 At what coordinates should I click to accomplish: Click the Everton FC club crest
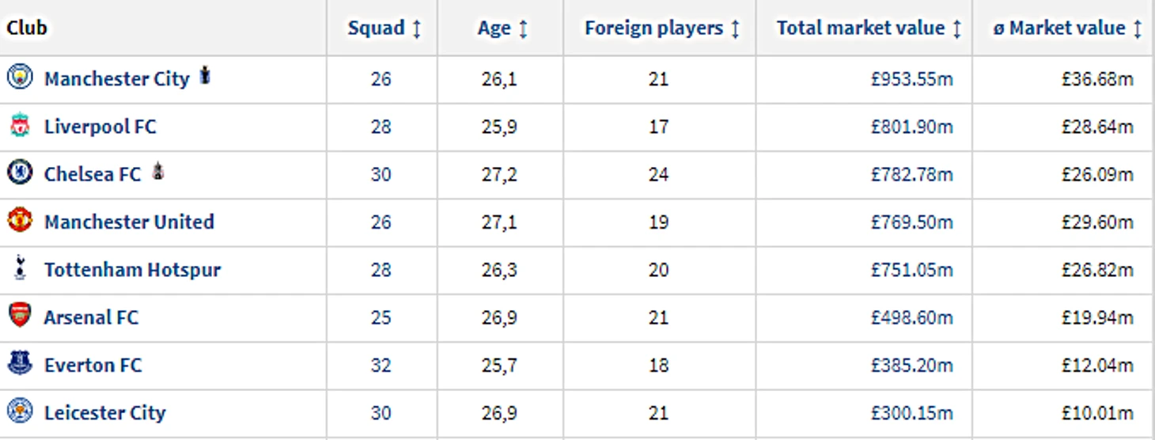point(20,363)
